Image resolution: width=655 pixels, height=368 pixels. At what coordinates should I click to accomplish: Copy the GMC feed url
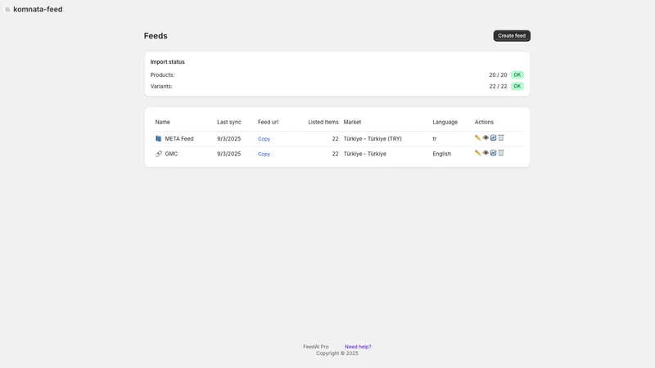coord(264,154)
